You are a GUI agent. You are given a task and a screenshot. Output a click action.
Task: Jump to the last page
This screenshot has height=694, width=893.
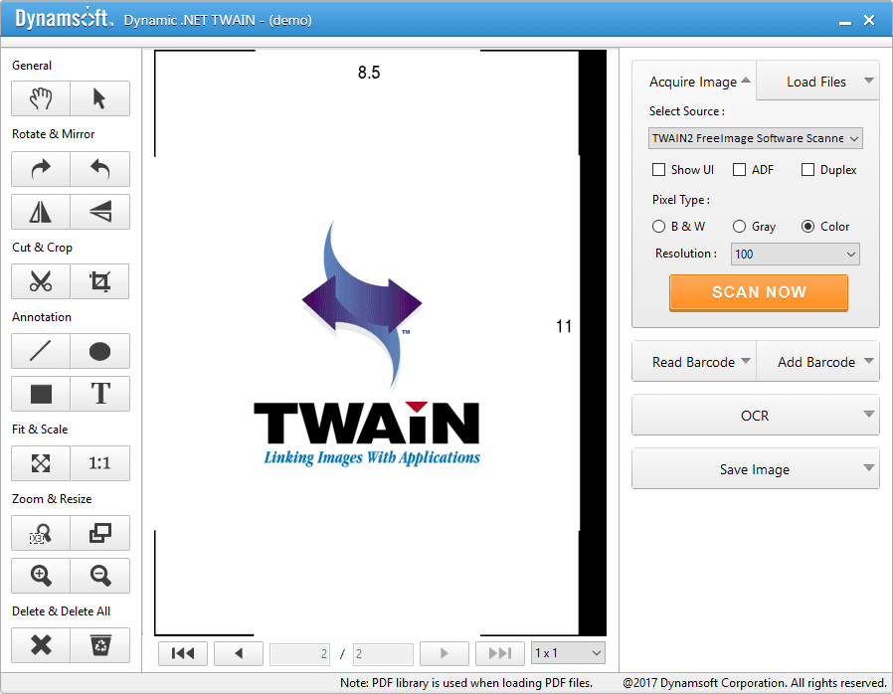500,653
